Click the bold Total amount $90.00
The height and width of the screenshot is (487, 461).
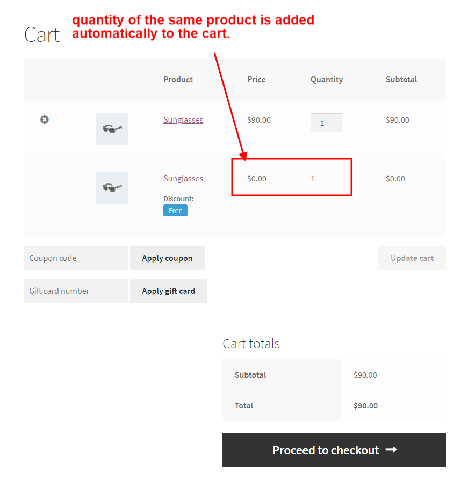tap(365, 406)
